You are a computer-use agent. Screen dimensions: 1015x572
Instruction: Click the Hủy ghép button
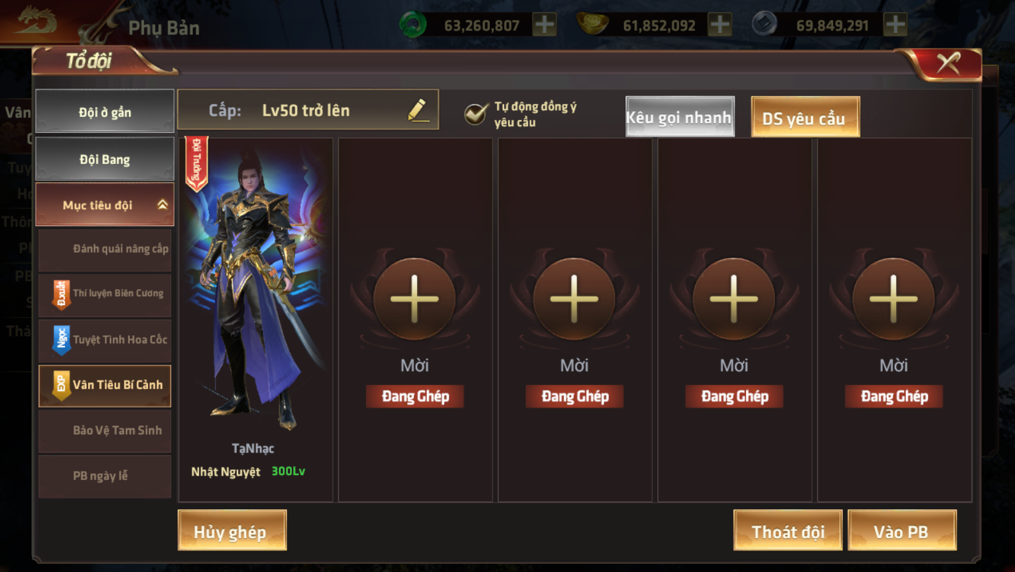coord(232,531)
